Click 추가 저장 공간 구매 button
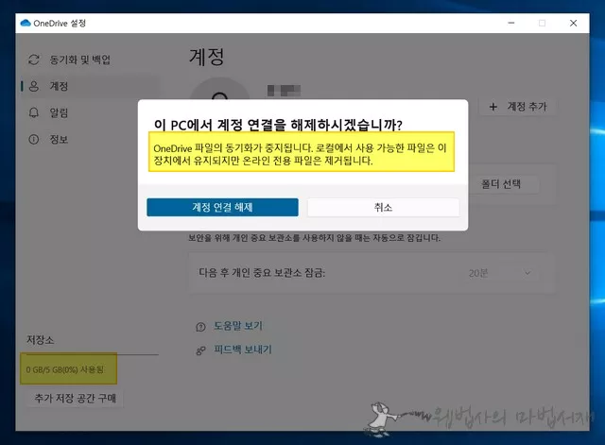Screen dimensions: 605x445 (76, 398)
